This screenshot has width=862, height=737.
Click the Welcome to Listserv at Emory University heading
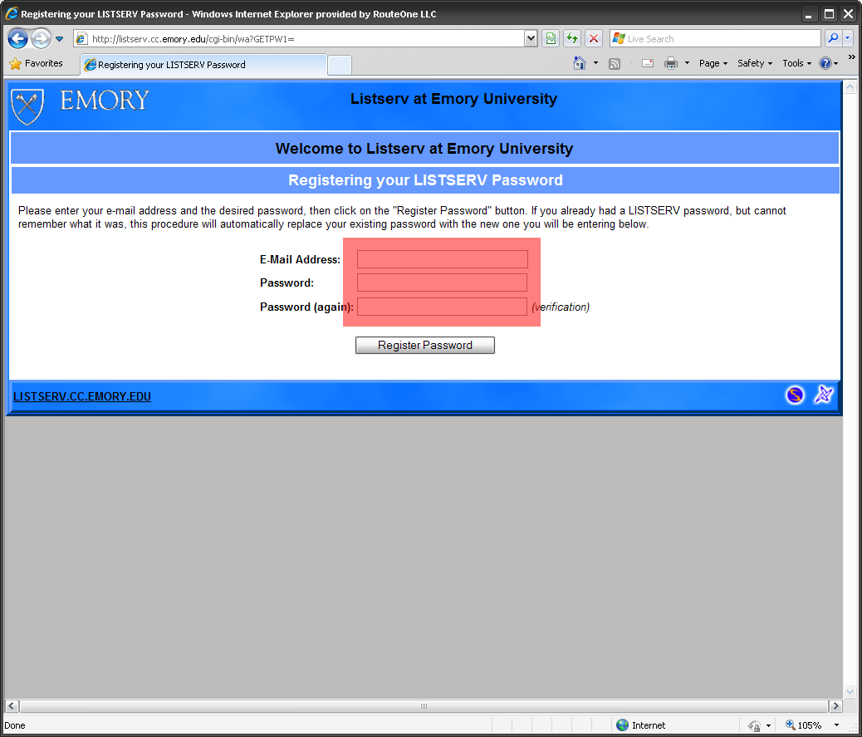pyautogui.click(x=424, y=149)
